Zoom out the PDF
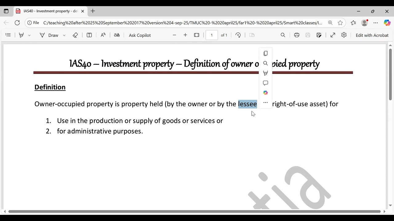The height and width of the screenshot is (221, 394). tap(175, 35)
